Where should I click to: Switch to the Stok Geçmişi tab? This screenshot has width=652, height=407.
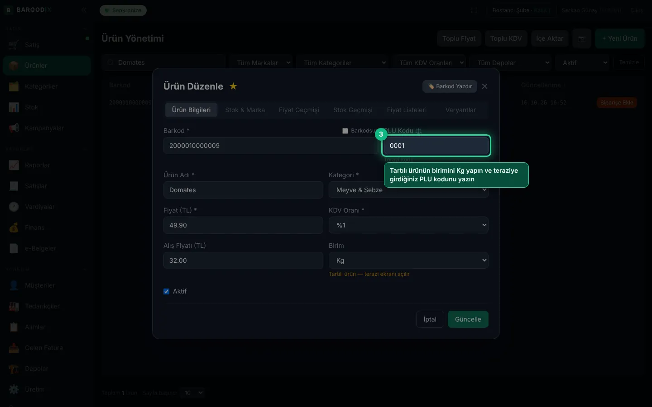click(x=353, y=110)
